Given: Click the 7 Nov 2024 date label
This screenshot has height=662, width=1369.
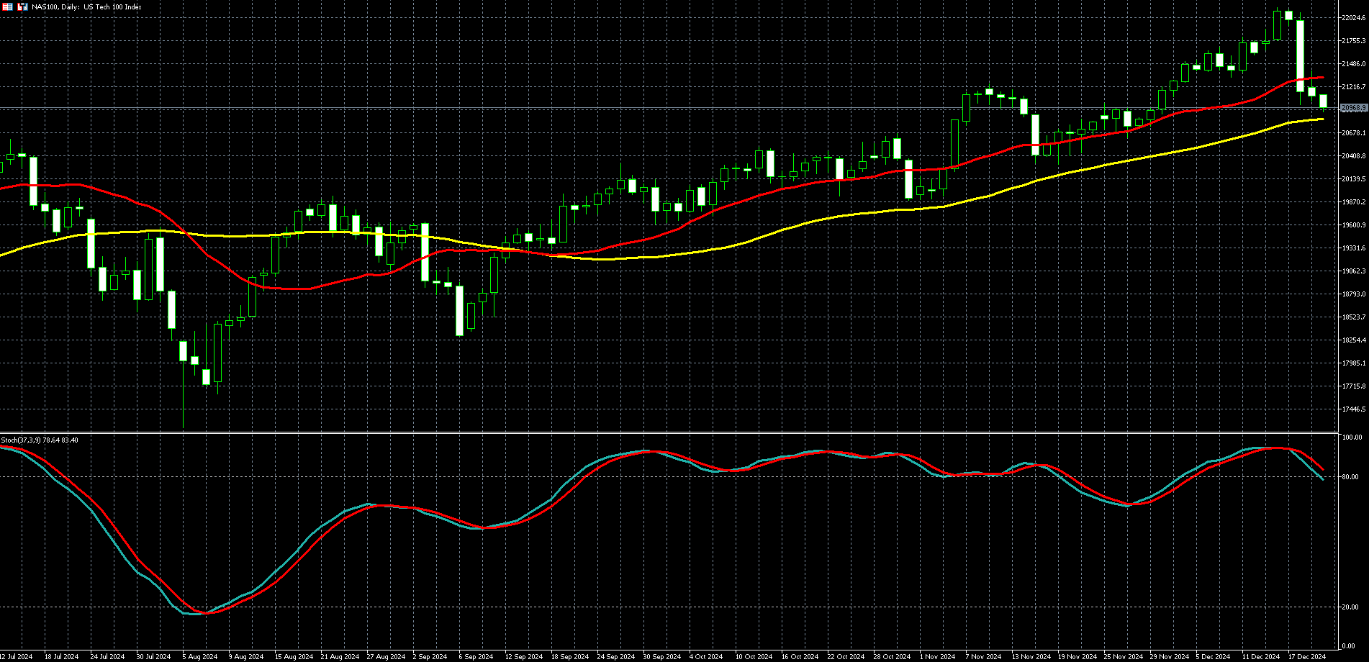Looking at the screenshot, I should click(x=982, y=657).
